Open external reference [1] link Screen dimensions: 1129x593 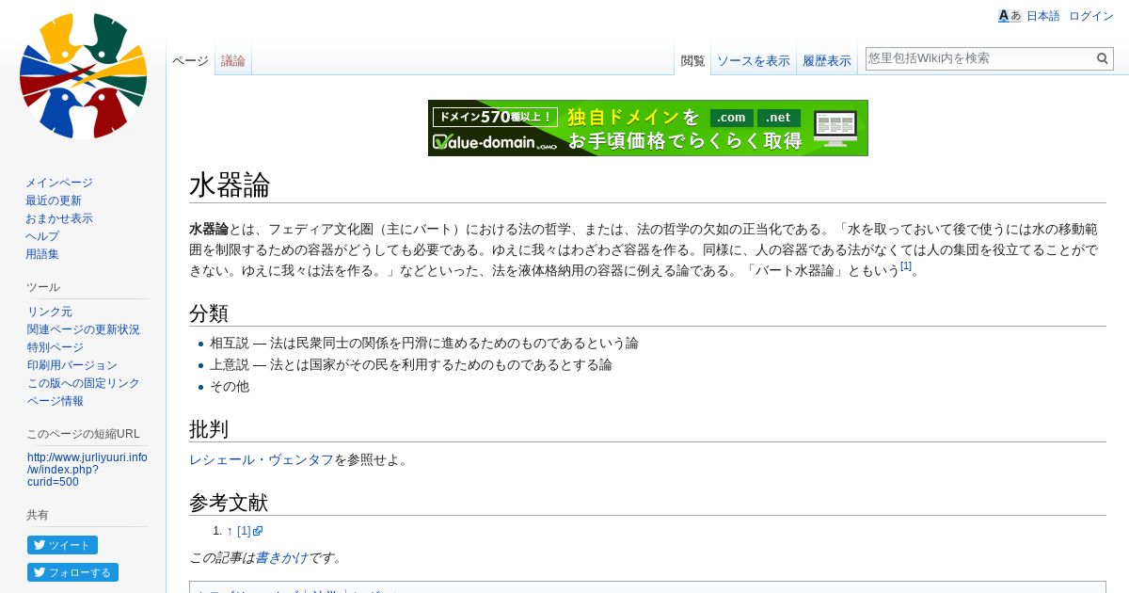[x=249, y=531]
